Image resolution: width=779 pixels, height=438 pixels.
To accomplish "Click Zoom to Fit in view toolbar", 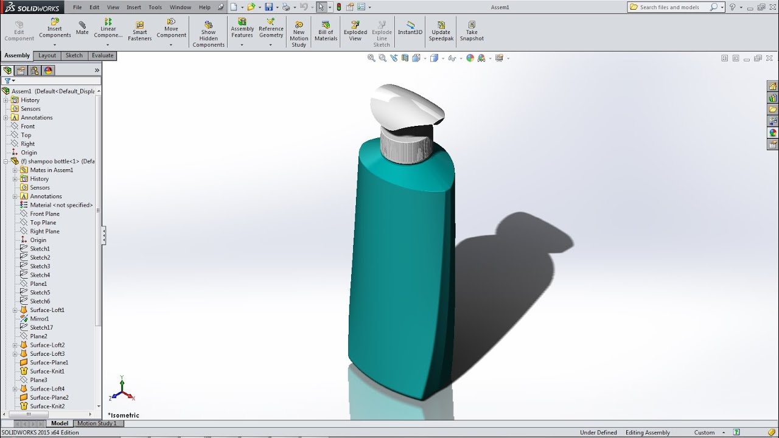I will click(371, 58).
